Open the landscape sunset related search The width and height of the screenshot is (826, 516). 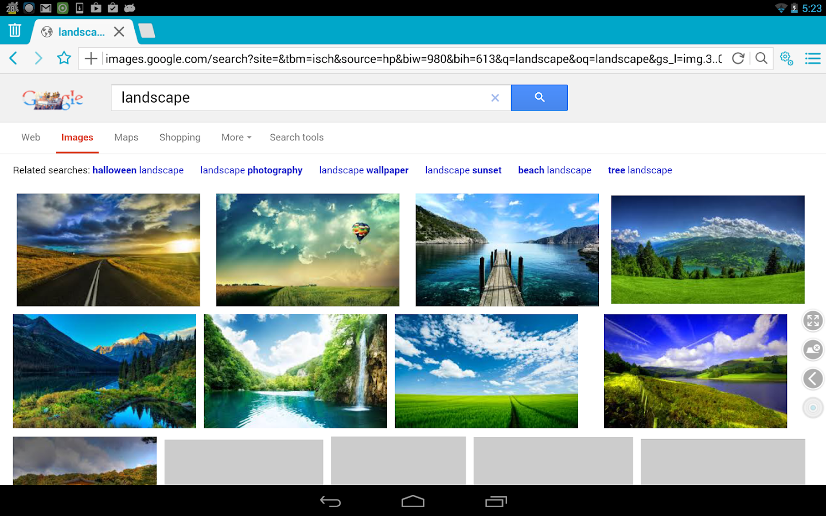click(x=463, y=170)
